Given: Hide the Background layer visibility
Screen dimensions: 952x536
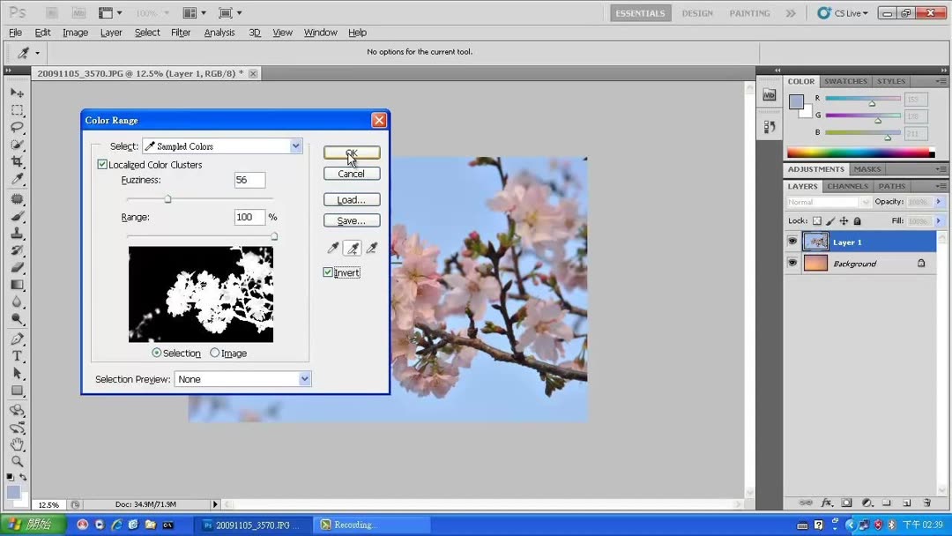Looking at the screenshot, I should pos(792,263).
